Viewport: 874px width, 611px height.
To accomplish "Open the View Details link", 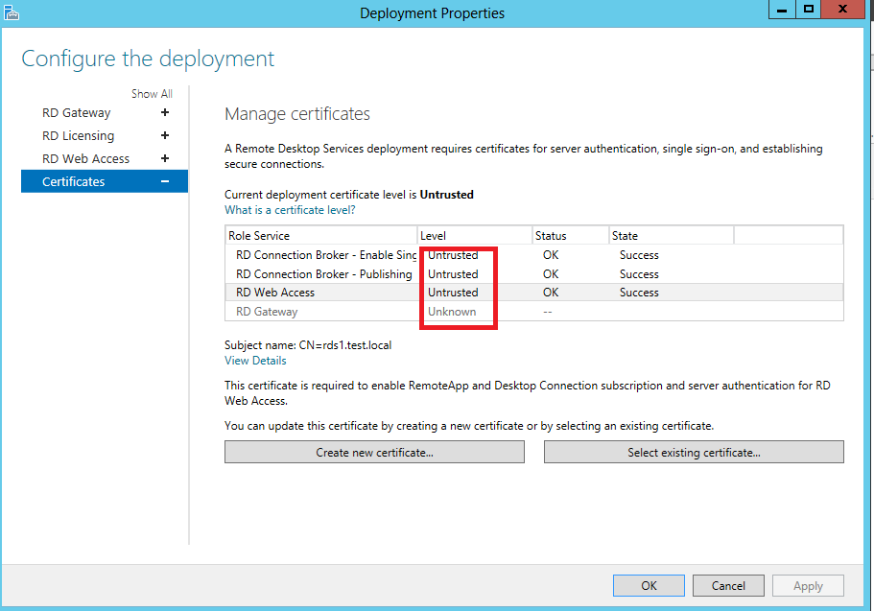I will pyautogui.click(x=255, y=360).
